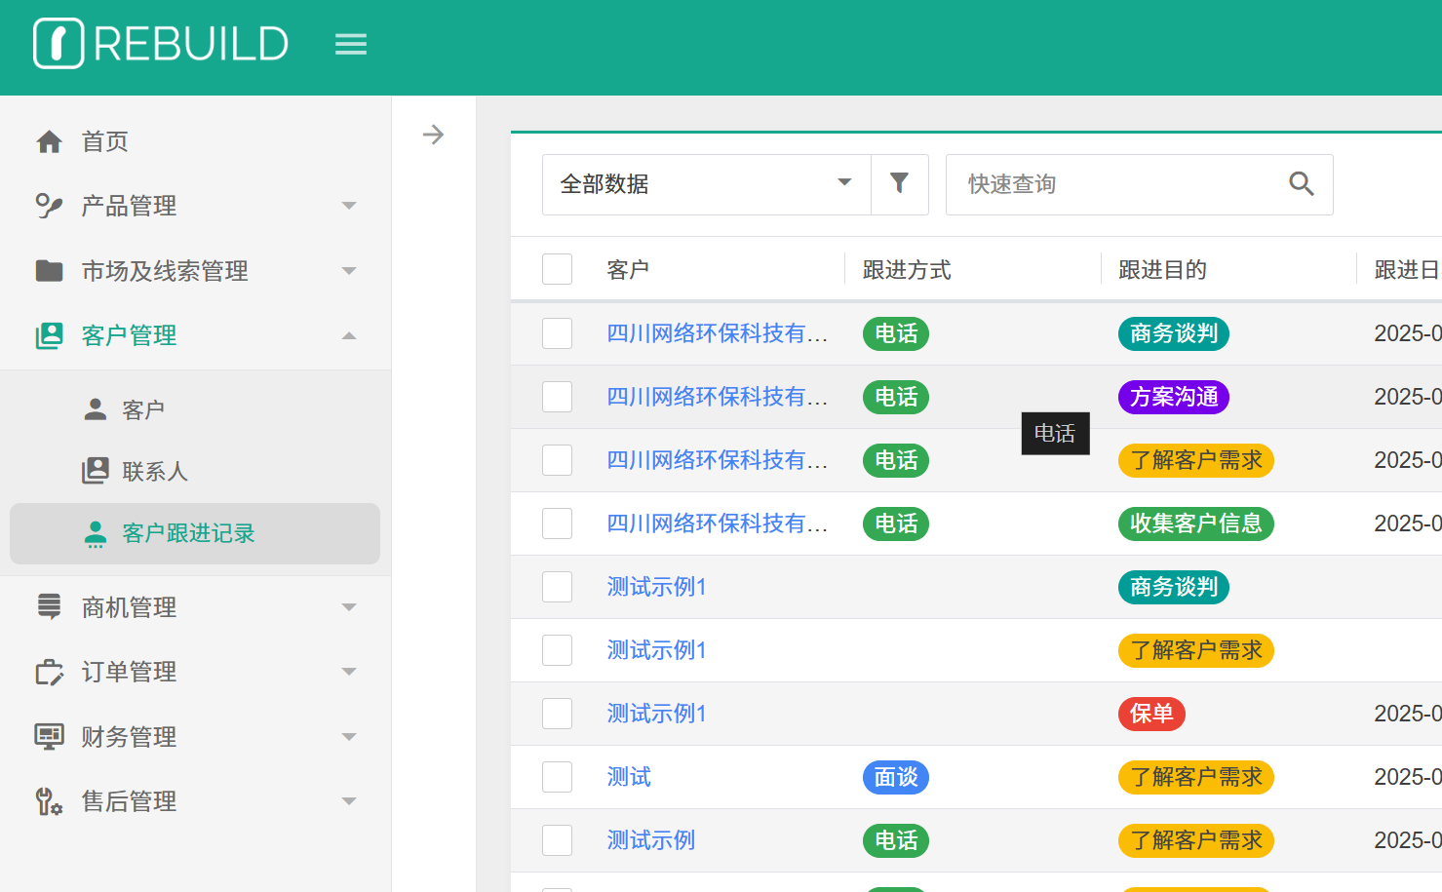Click the 财务管理 monitor icon
The image size is (1442, 892).
point(49,736)
